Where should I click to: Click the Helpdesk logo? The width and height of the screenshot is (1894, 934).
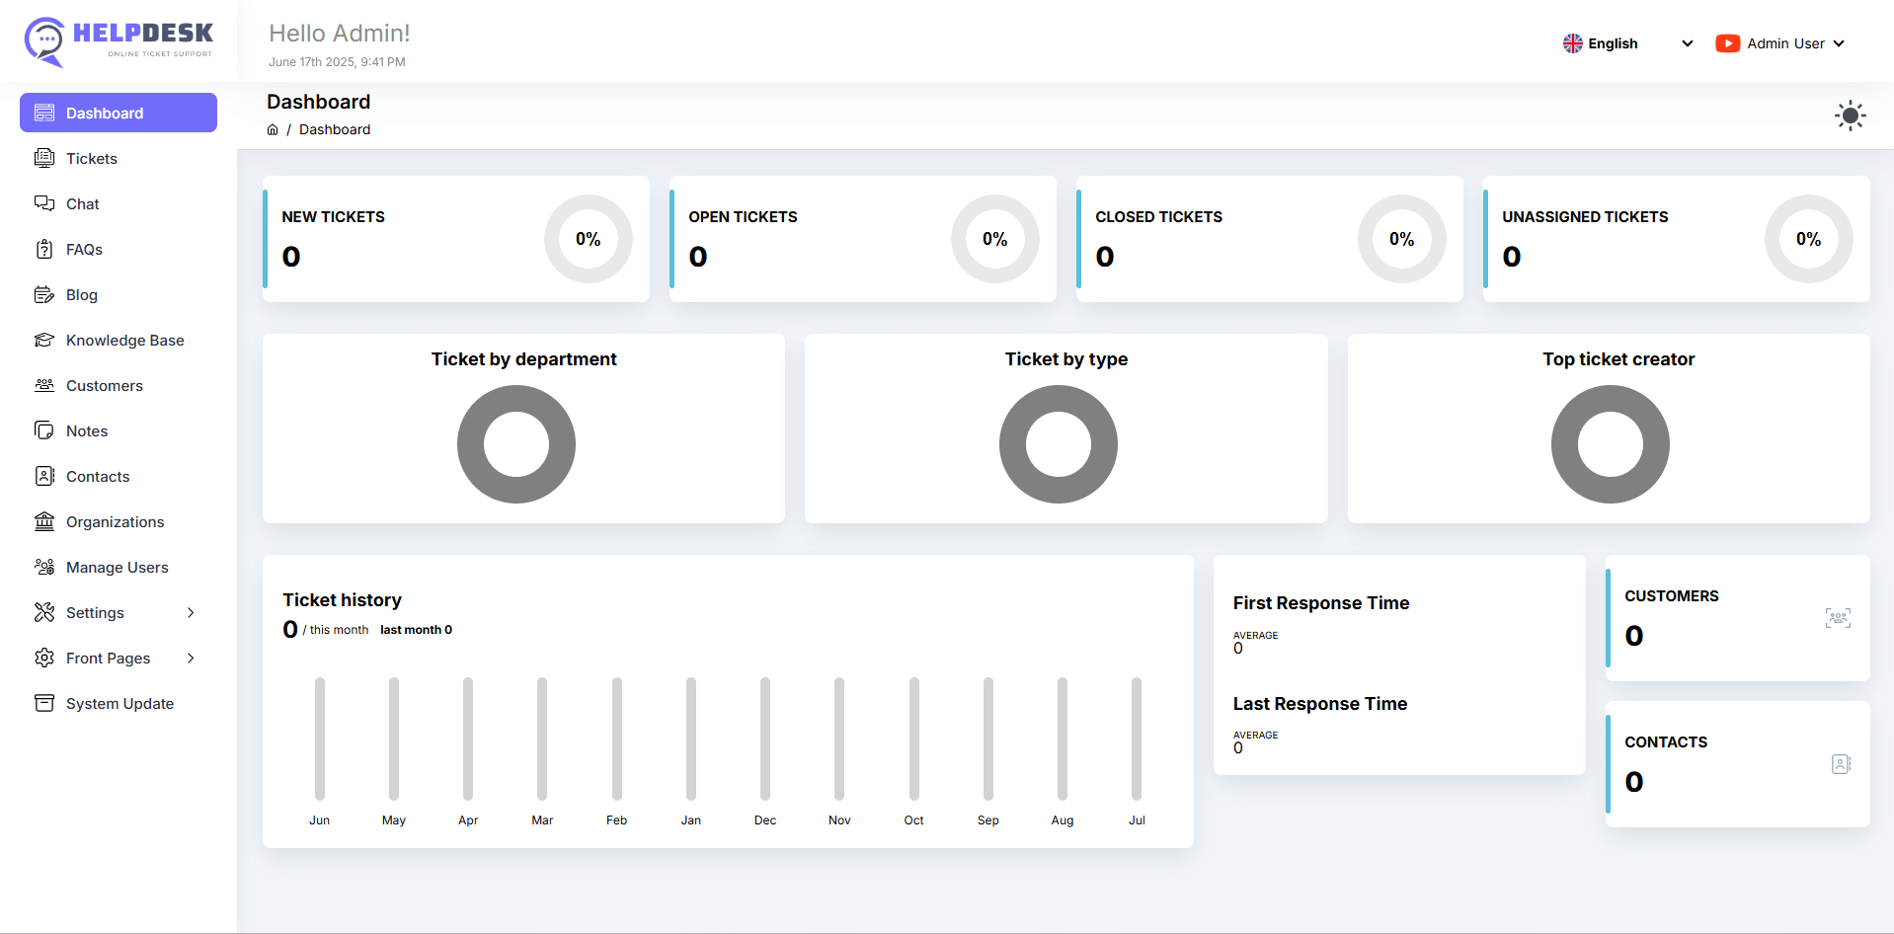click(x=118, y=41)
